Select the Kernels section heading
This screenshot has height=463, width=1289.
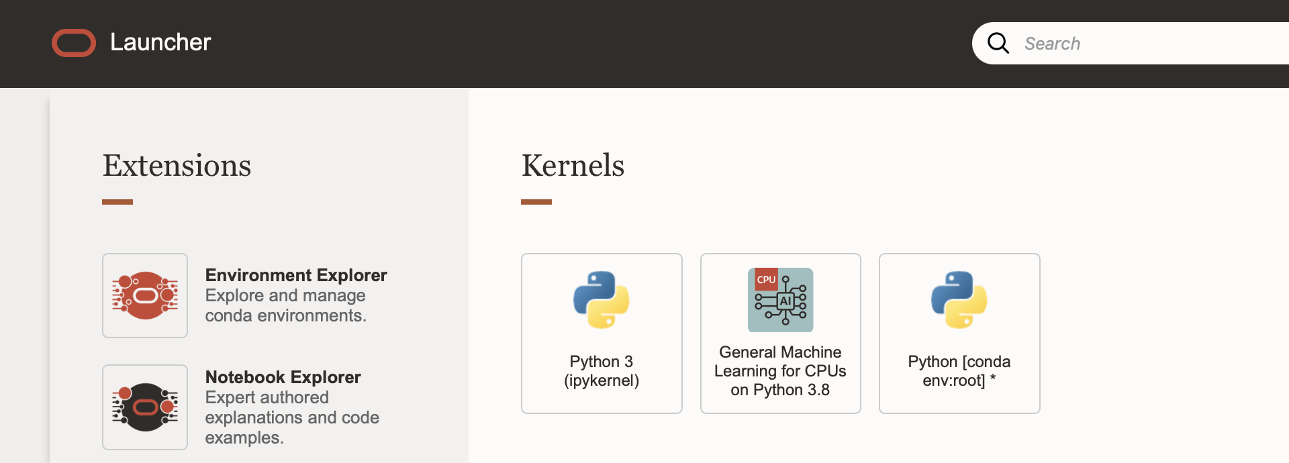(573, 165)
